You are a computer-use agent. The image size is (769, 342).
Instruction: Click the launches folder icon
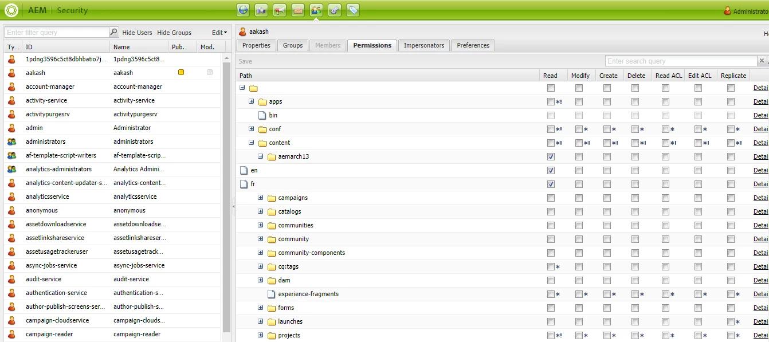[272, 322]
